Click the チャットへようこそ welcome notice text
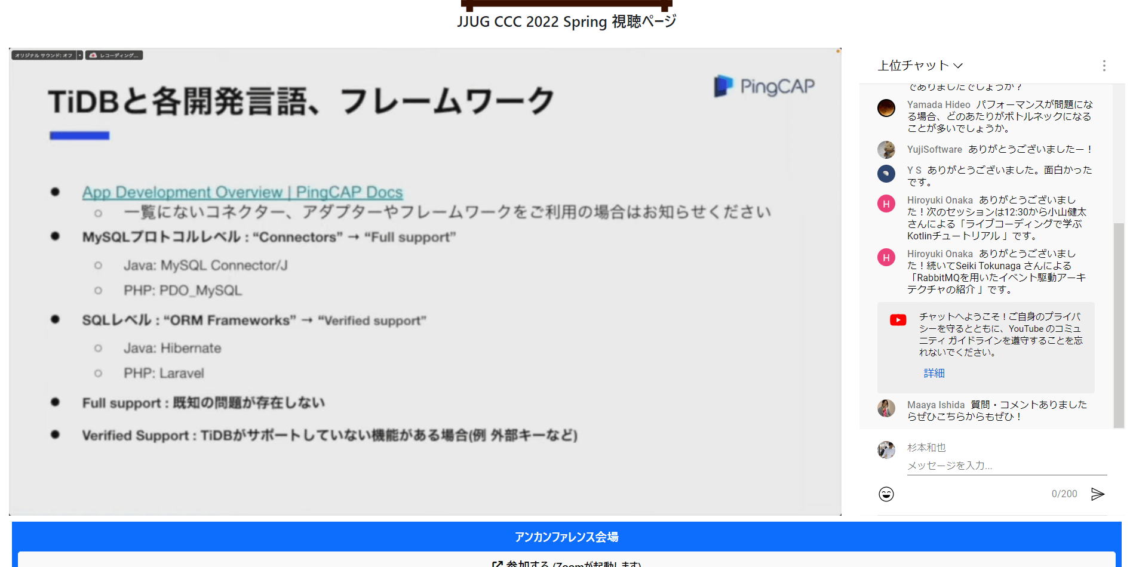1133x567 pixels. pyautogui.click(x=1001, y=334)
